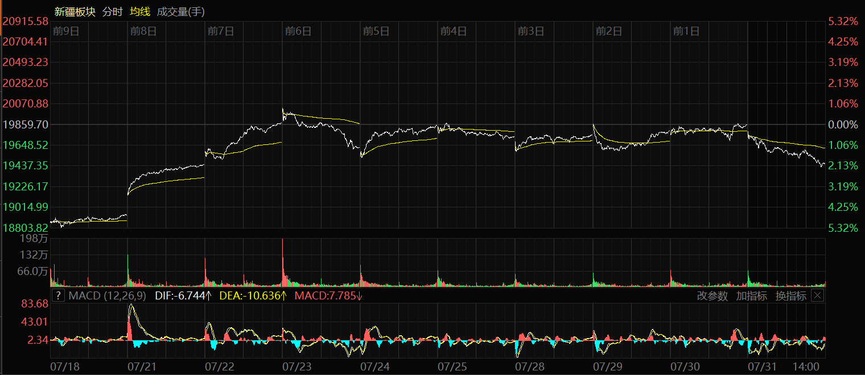Image resolution: width=865 pixels, height=375 pixels.
Task: Open 改参数 to modify indicator parameters
Action: coord(712,295)
